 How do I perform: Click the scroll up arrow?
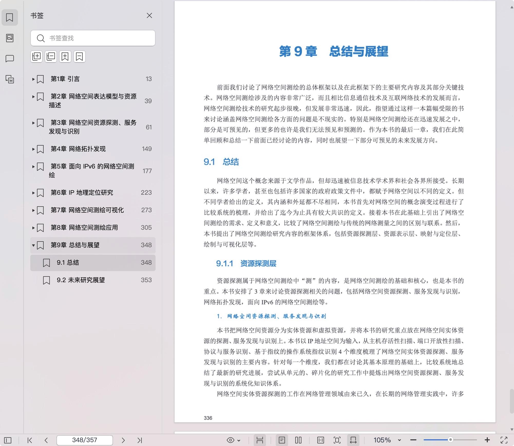(x=512, y=7)
